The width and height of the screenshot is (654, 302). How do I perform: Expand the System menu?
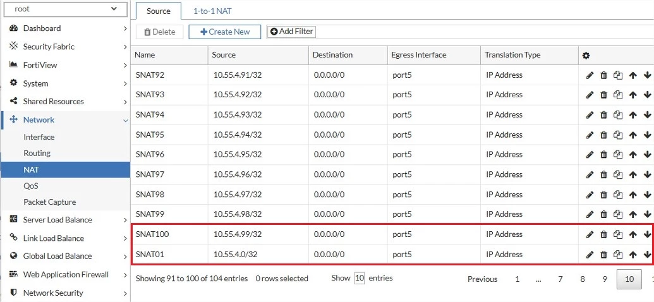pos(65,83)
